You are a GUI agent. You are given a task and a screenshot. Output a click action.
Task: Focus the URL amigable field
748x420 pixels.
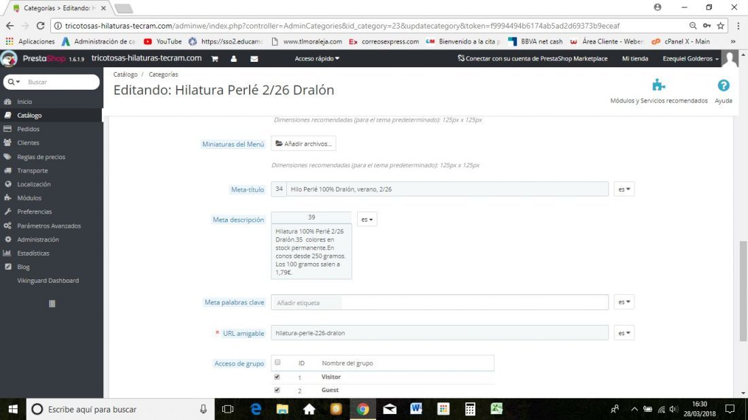[440, 333]
